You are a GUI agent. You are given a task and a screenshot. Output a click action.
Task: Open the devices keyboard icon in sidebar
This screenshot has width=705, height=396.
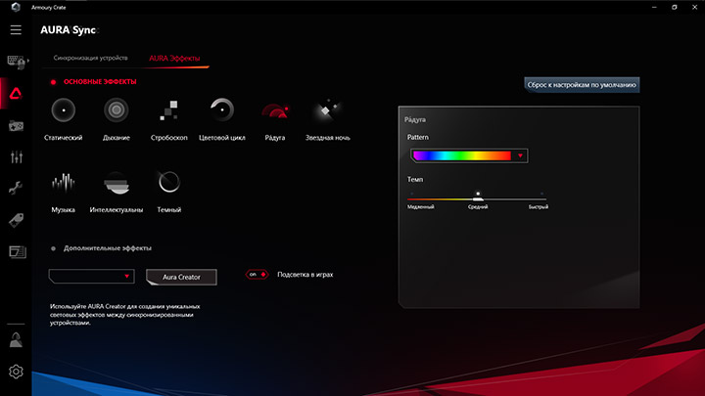point(17,62)
